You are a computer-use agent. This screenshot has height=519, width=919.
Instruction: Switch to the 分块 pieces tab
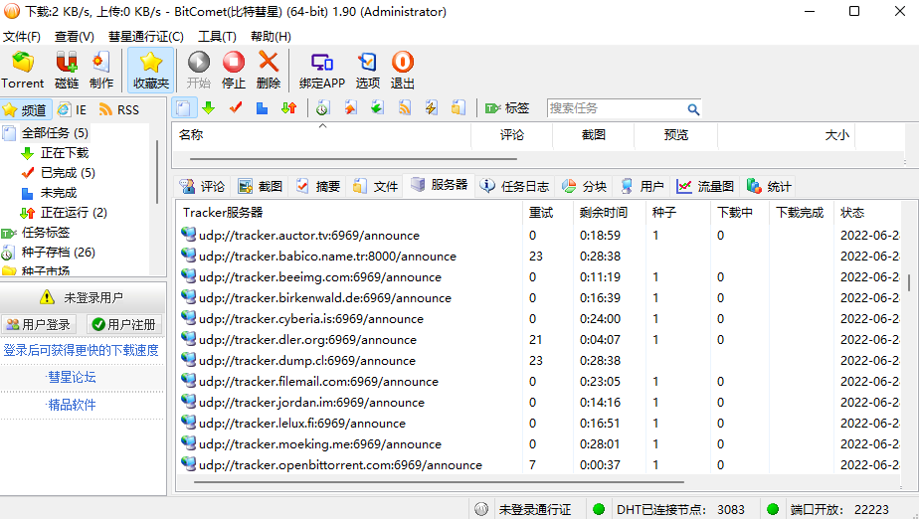click(x=585, y=186)
